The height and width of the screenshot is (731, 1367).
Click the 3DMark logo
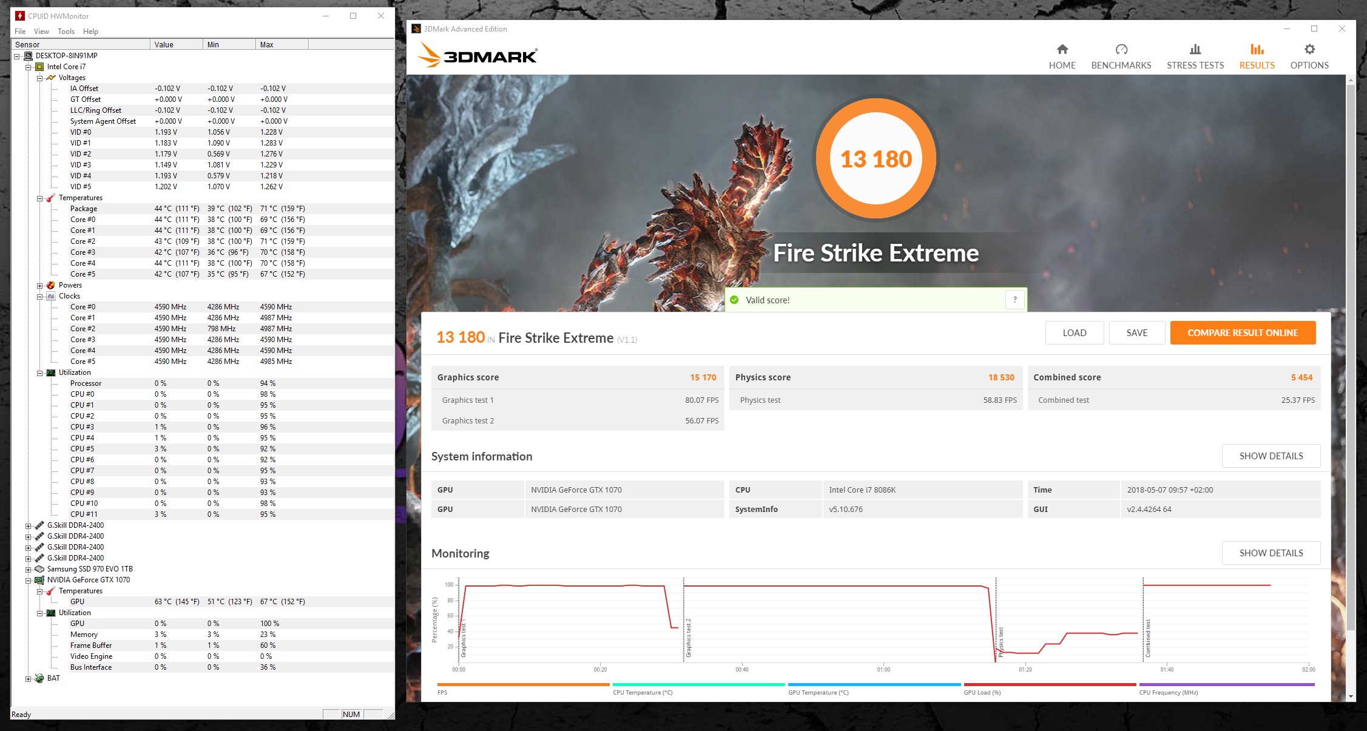(478, 55)
